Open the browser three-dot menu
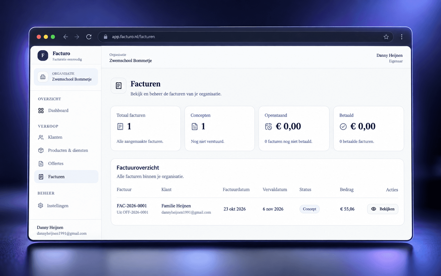This screenshot has width=441, height=276. click(402, 37)
